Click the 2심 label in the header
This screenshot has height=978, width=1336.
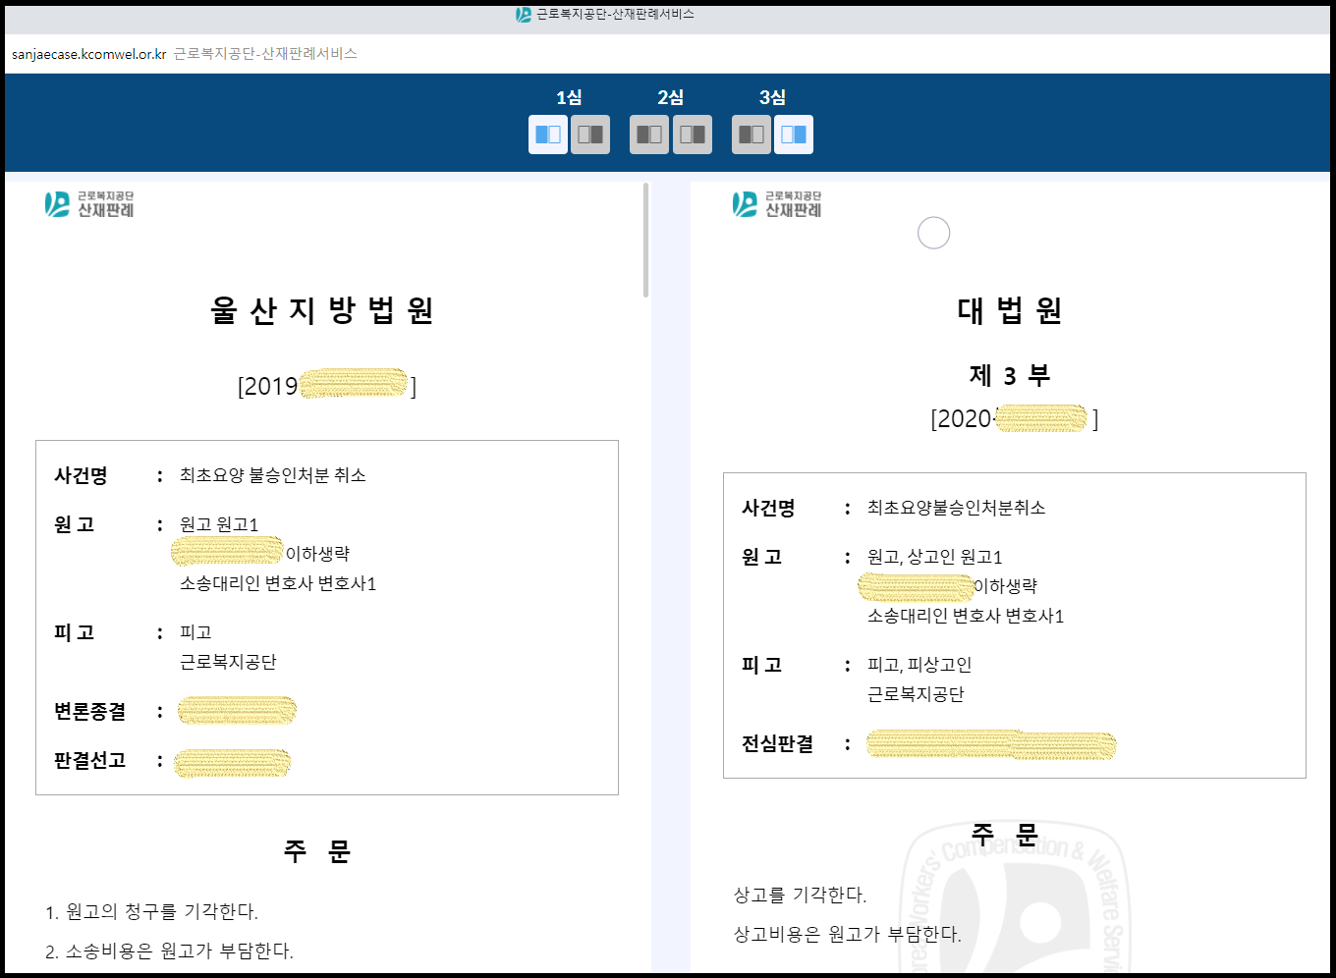point(671,97)
